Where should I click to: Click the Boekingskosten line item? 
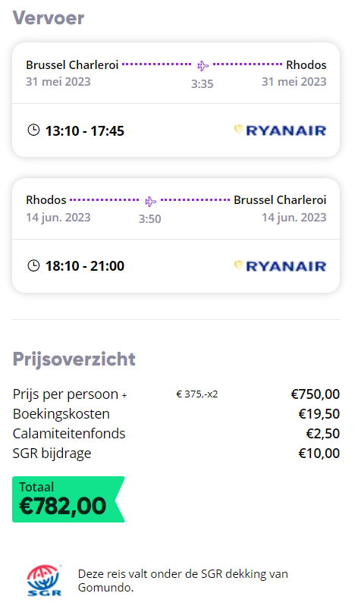(176, 414)
